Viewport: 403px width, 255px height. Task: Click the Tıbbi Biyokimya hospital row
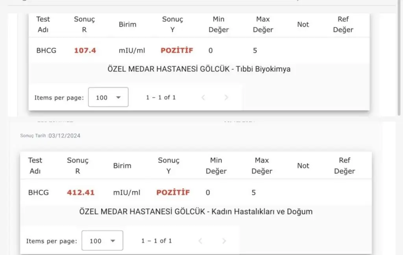(199, 69)
